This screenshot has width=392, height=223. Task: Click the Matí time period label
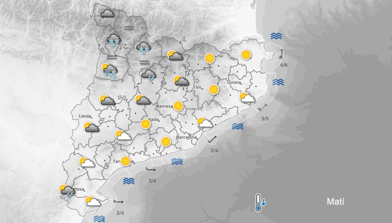335,202
